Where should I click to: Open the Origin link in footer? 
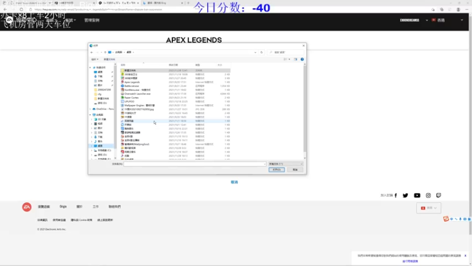point(63,206)
